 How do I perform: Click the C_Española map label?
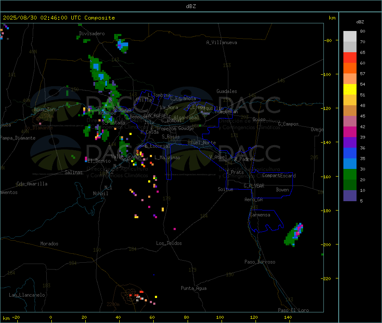point(183,98)
